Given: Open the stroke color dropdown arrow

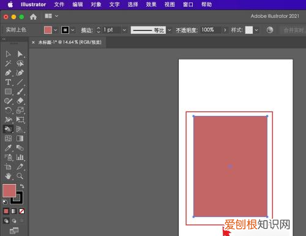Looking at the screenshot, I should (x=73, y=30).
